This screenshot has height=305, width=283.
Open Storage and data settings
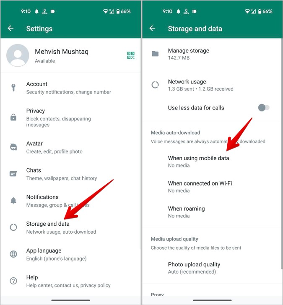click(x=70, y=227)
